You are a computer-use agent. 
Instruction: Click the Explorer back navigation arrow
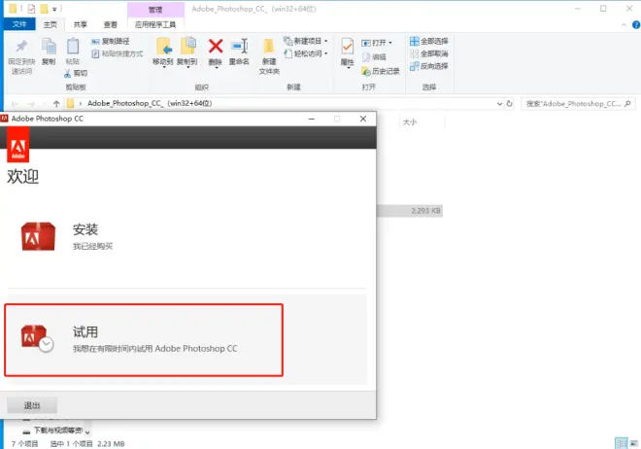(15, 104)
